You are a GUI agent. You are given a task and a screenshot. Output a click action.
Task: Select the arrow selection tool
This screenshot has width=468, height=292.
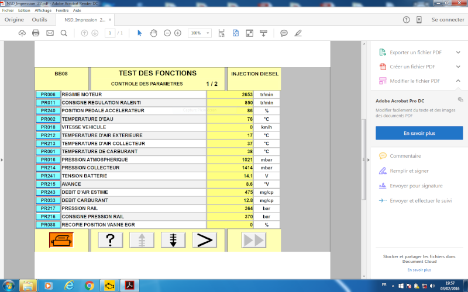click(x=139, y=33)
